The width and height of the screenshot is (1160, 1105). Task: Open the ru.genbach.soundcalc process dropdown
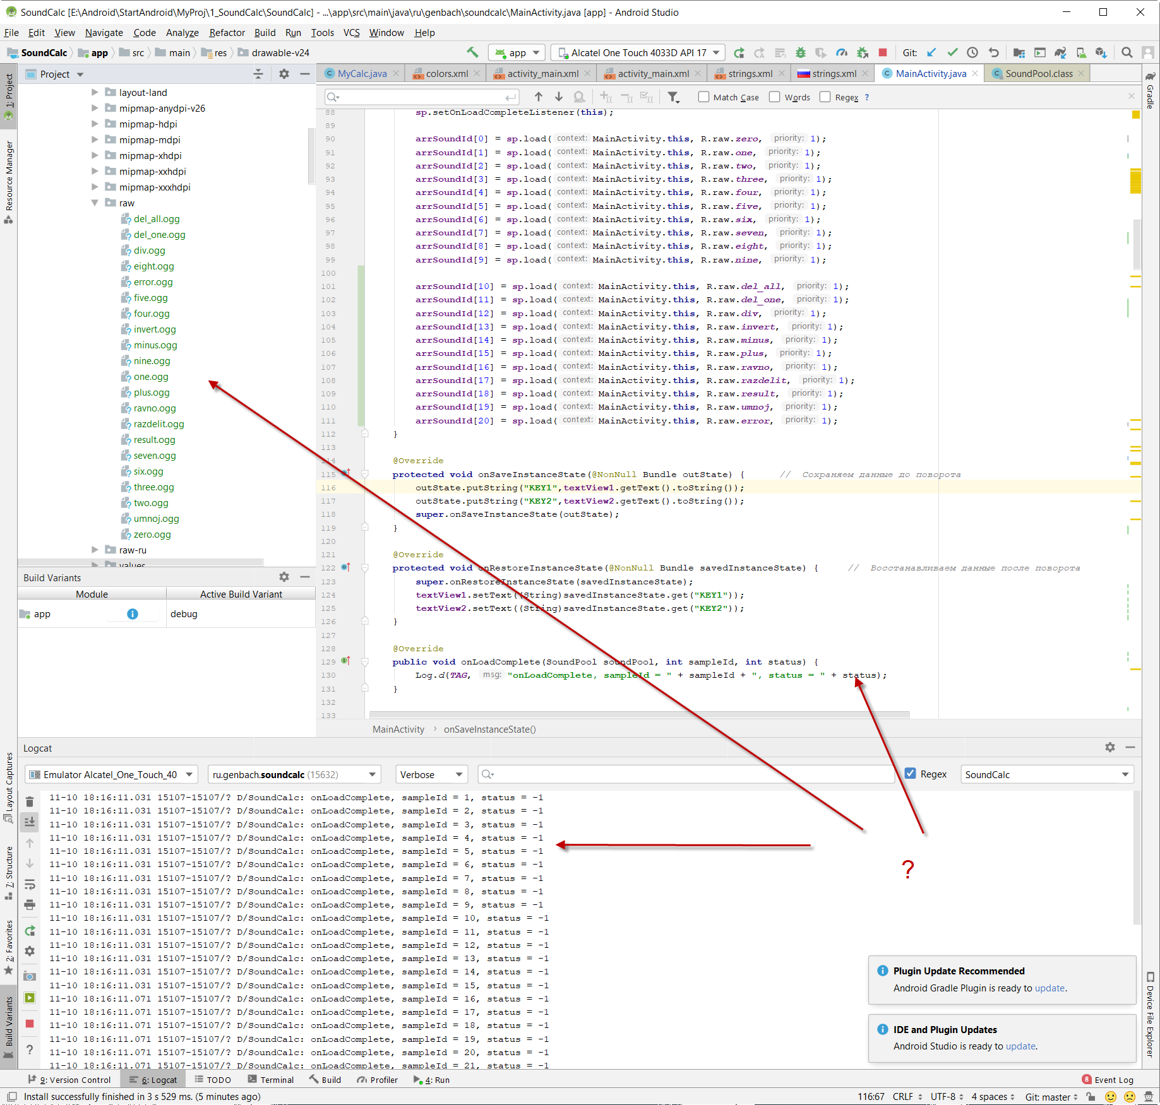[294, 774]
